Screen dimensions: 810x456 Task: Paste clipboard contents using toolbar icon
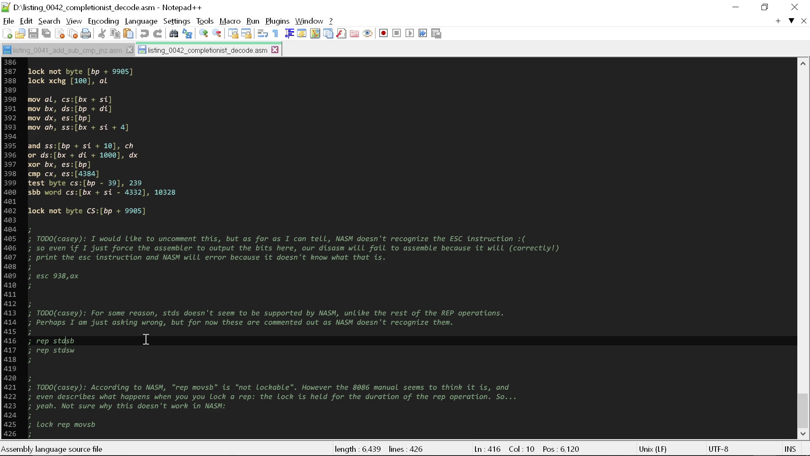click(129, 33)
